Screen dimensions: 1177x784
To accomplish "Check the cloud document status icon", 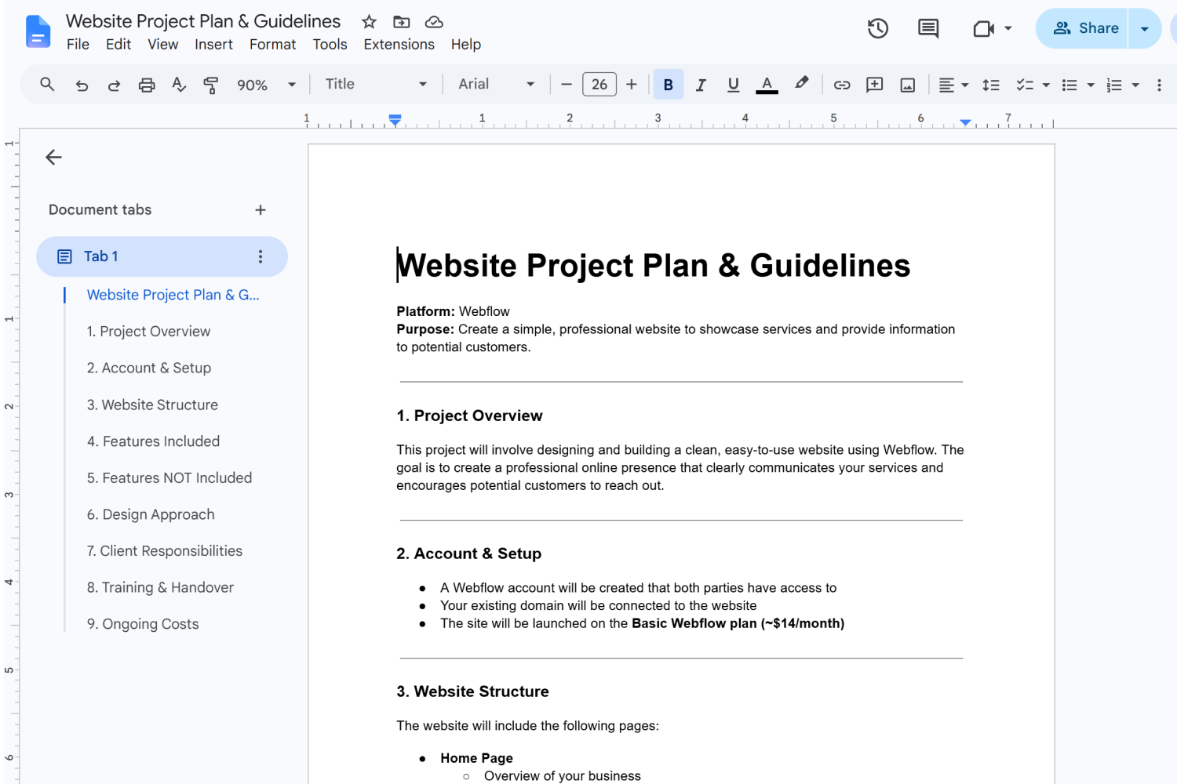I will pos(434,22).
